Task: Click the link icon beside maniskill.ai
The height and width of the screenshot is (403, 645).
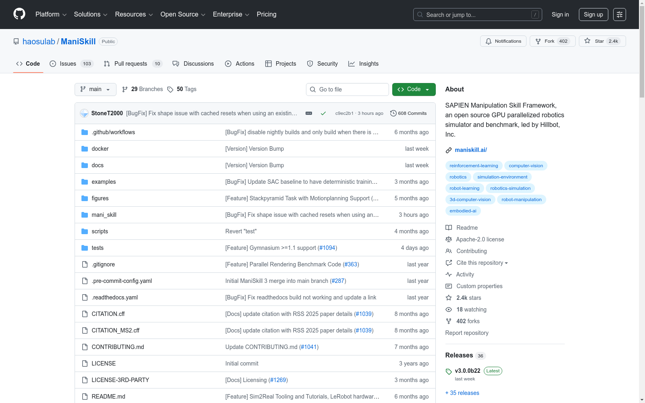Action: [x=449, y=150]
